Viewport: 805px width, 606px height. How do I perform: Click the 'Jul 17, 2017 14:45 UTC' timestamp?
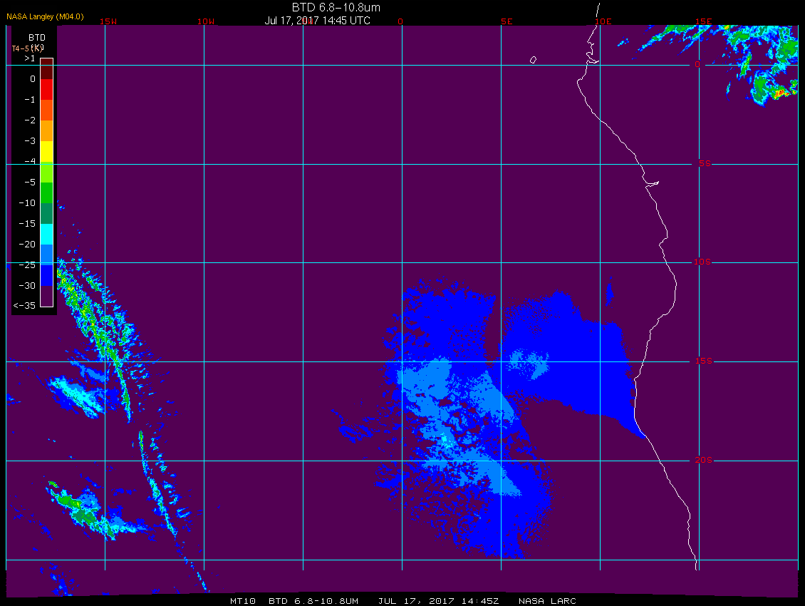pos(317,21)
